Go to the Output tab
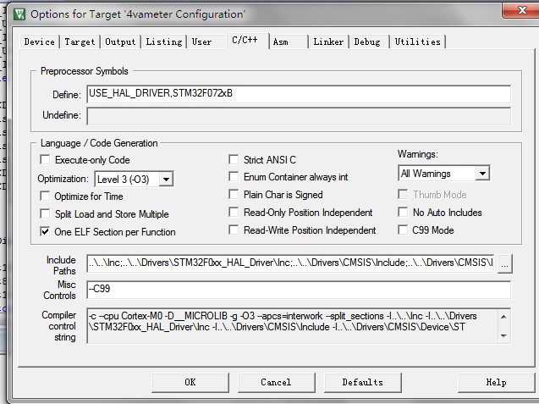This screenshot has width=539, height=404. 120,42
